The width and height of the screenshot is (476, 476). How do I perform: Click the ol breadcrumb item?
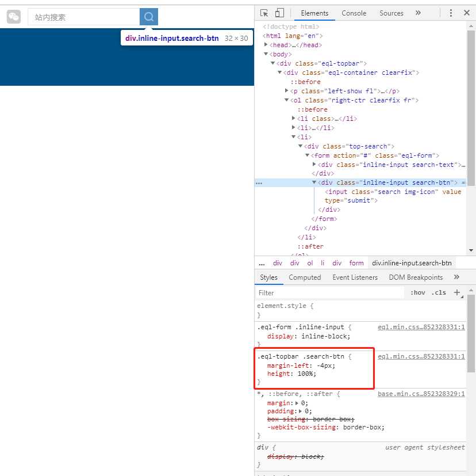tap(310, 263)
